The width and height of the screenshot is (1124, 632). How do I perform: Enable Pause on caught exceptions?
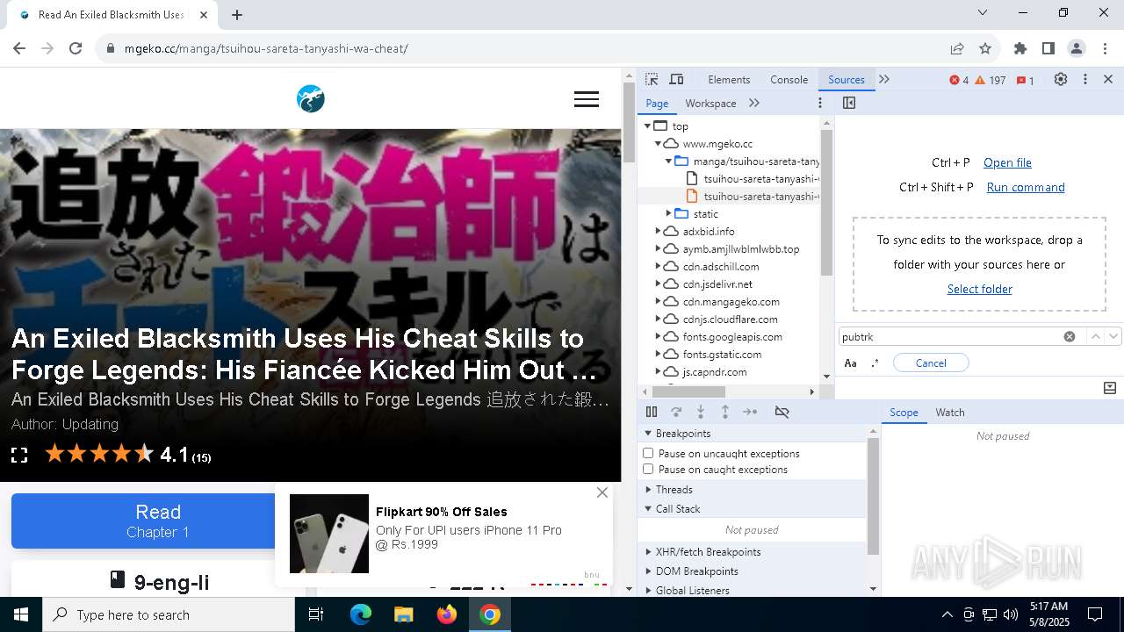click(x=648, y=469)
